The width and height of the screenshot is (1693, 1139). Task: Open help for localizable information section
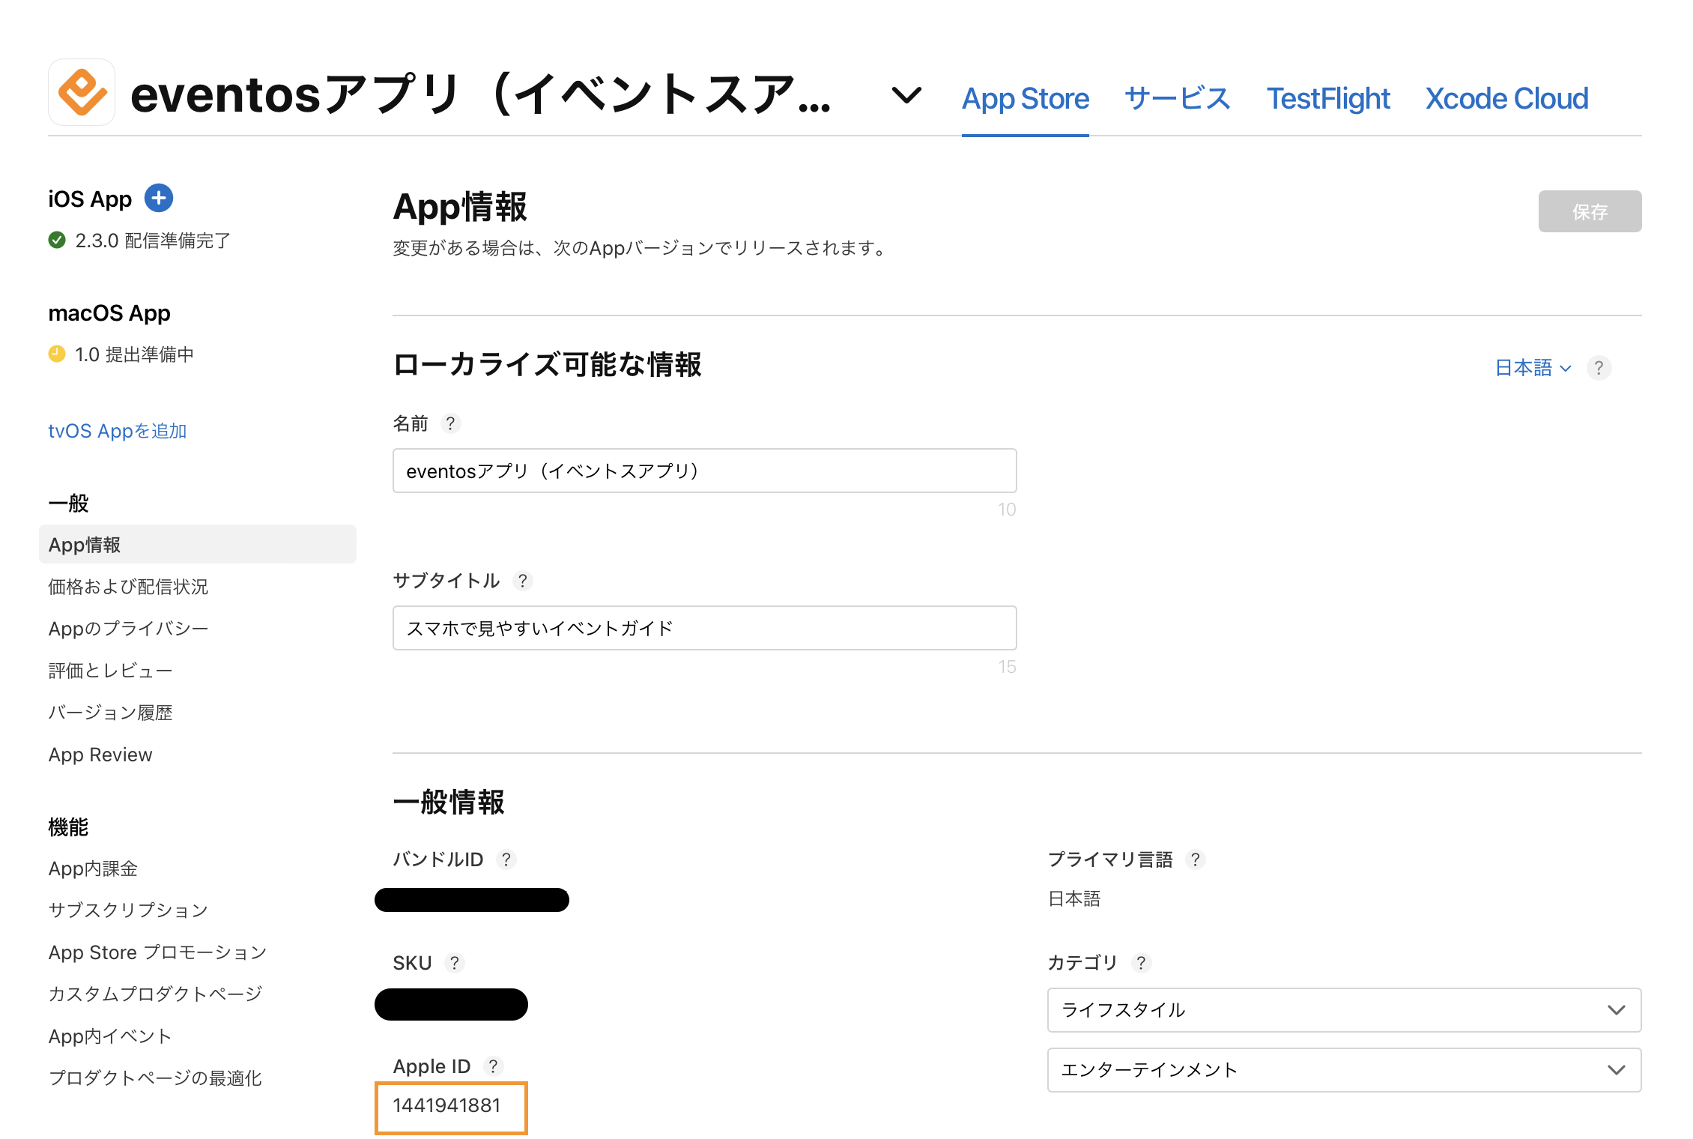point(1599,368)
